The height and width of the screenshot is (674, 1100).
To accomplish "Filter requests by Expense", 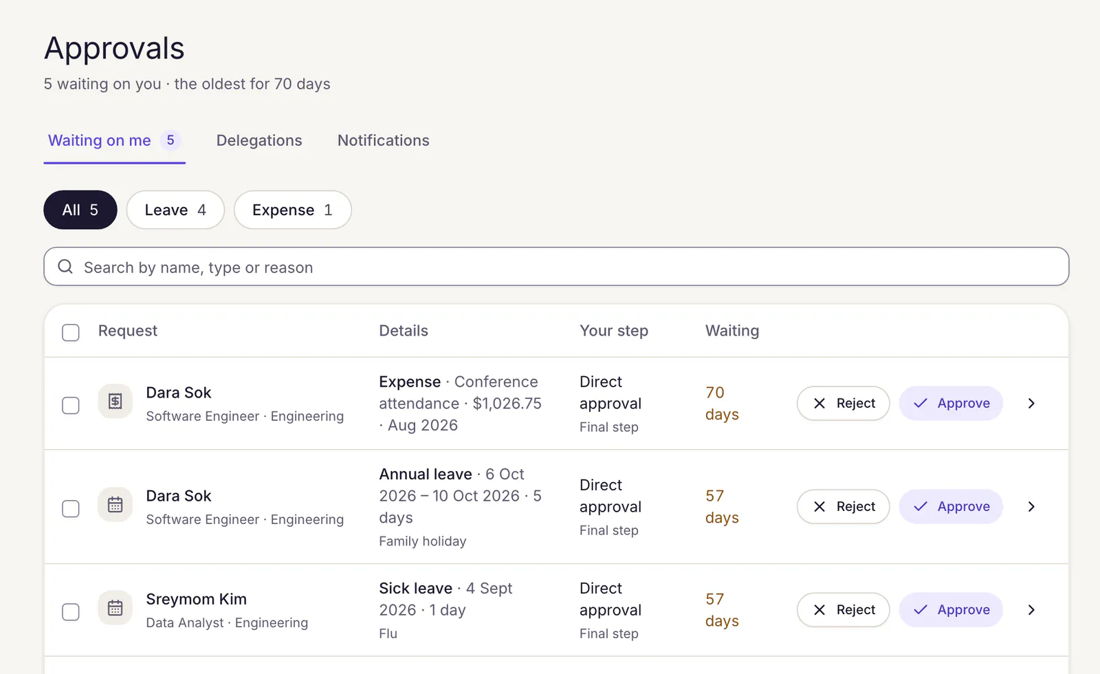I will click(x=293, y=210).
